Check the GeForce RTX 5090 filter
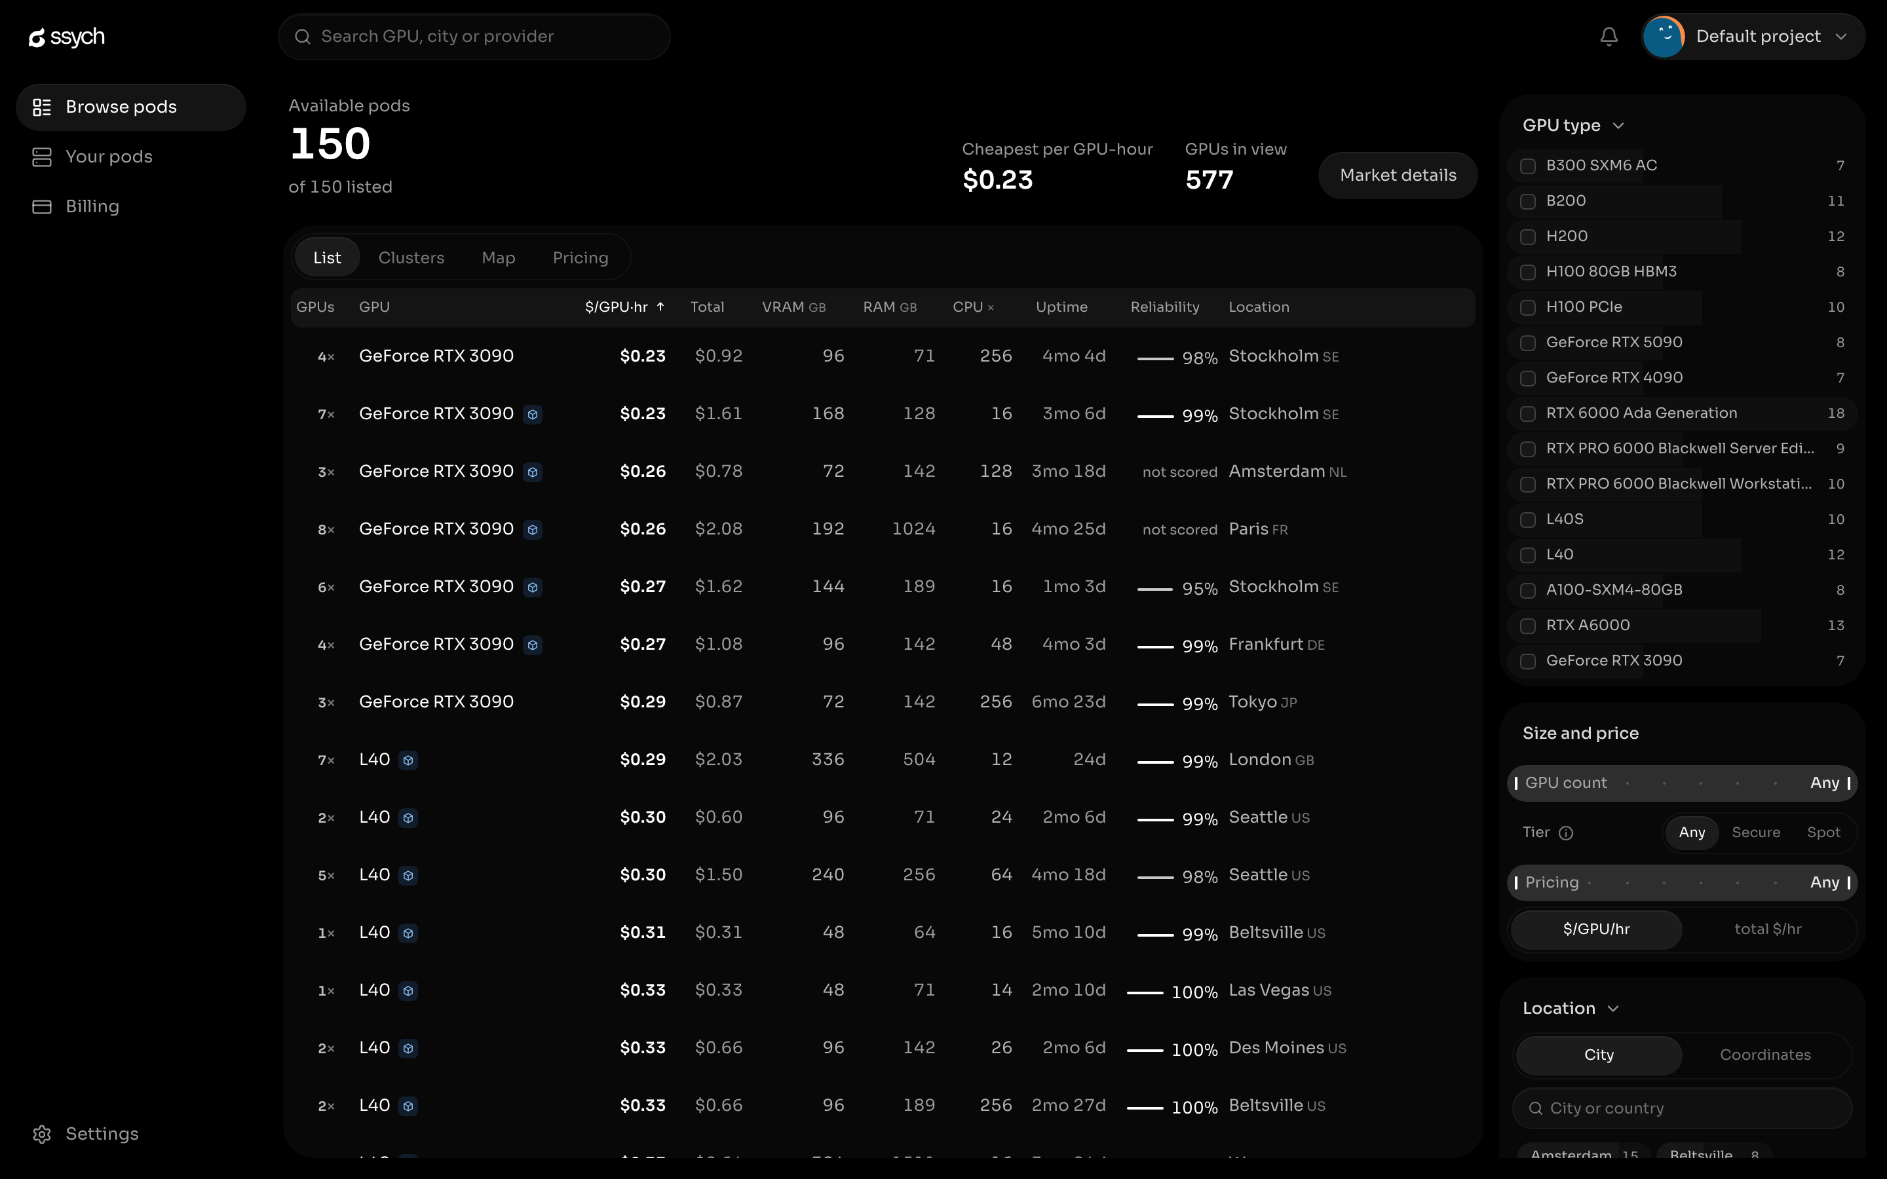 point(1527,343)
